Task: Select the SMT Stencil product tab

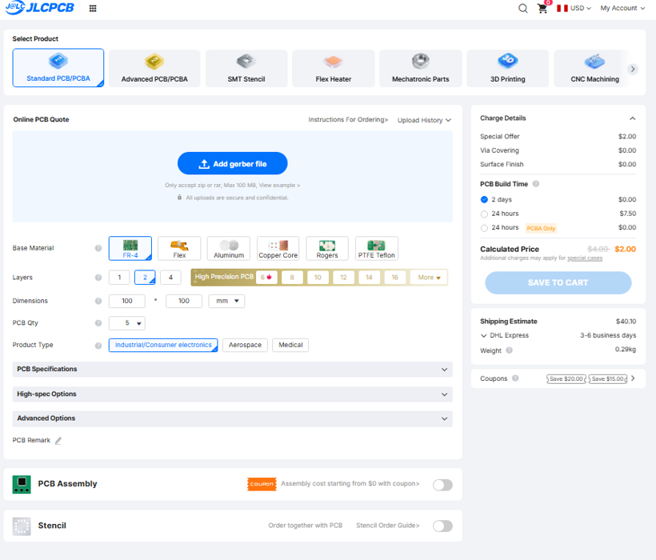Action: (x=246, y=69)
